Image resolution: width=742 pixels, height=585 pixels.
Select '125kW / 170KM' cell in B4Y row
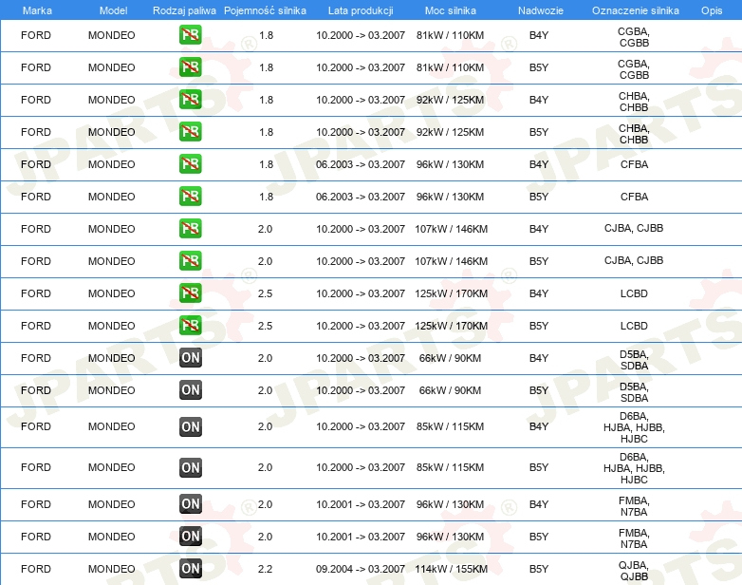click(451, 293)
